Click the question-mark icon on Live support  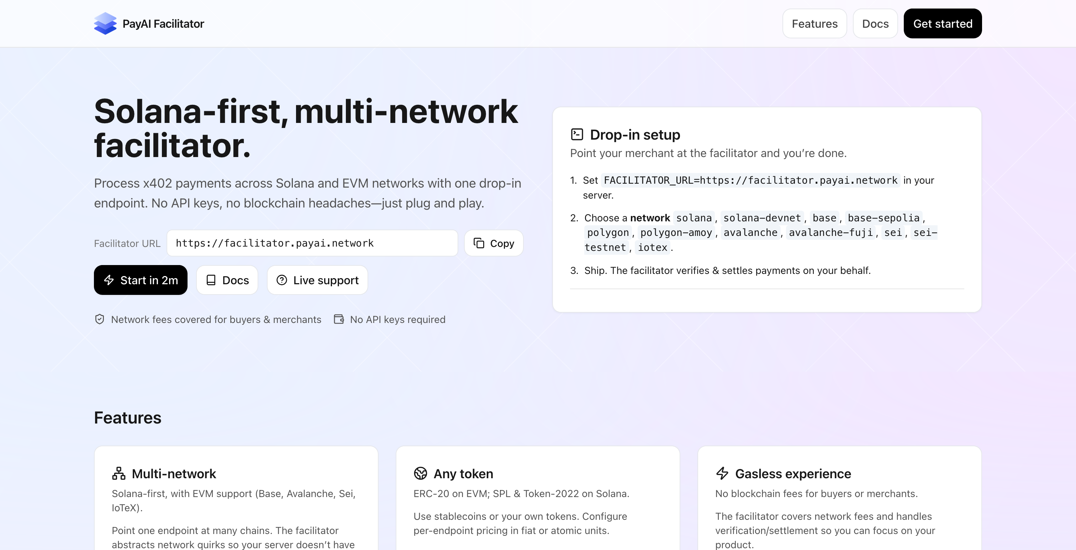click(282, 280)
